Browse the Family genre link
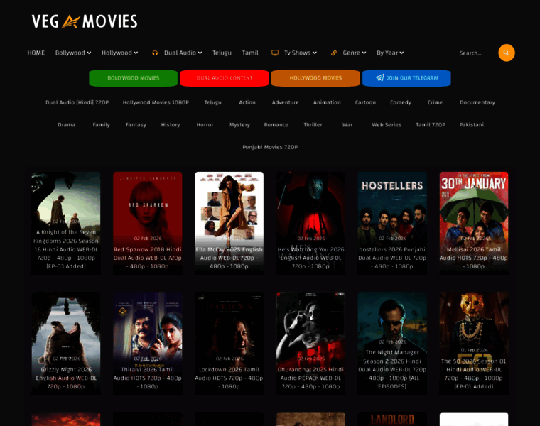Image resolution: width=540 pixels, height=426 pixels. click(x=101, y=124)
